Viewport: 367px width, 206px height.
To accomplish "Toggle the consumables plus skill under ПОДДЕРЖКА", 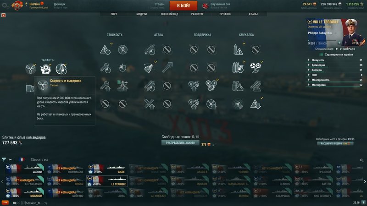I will pos(211,86).
